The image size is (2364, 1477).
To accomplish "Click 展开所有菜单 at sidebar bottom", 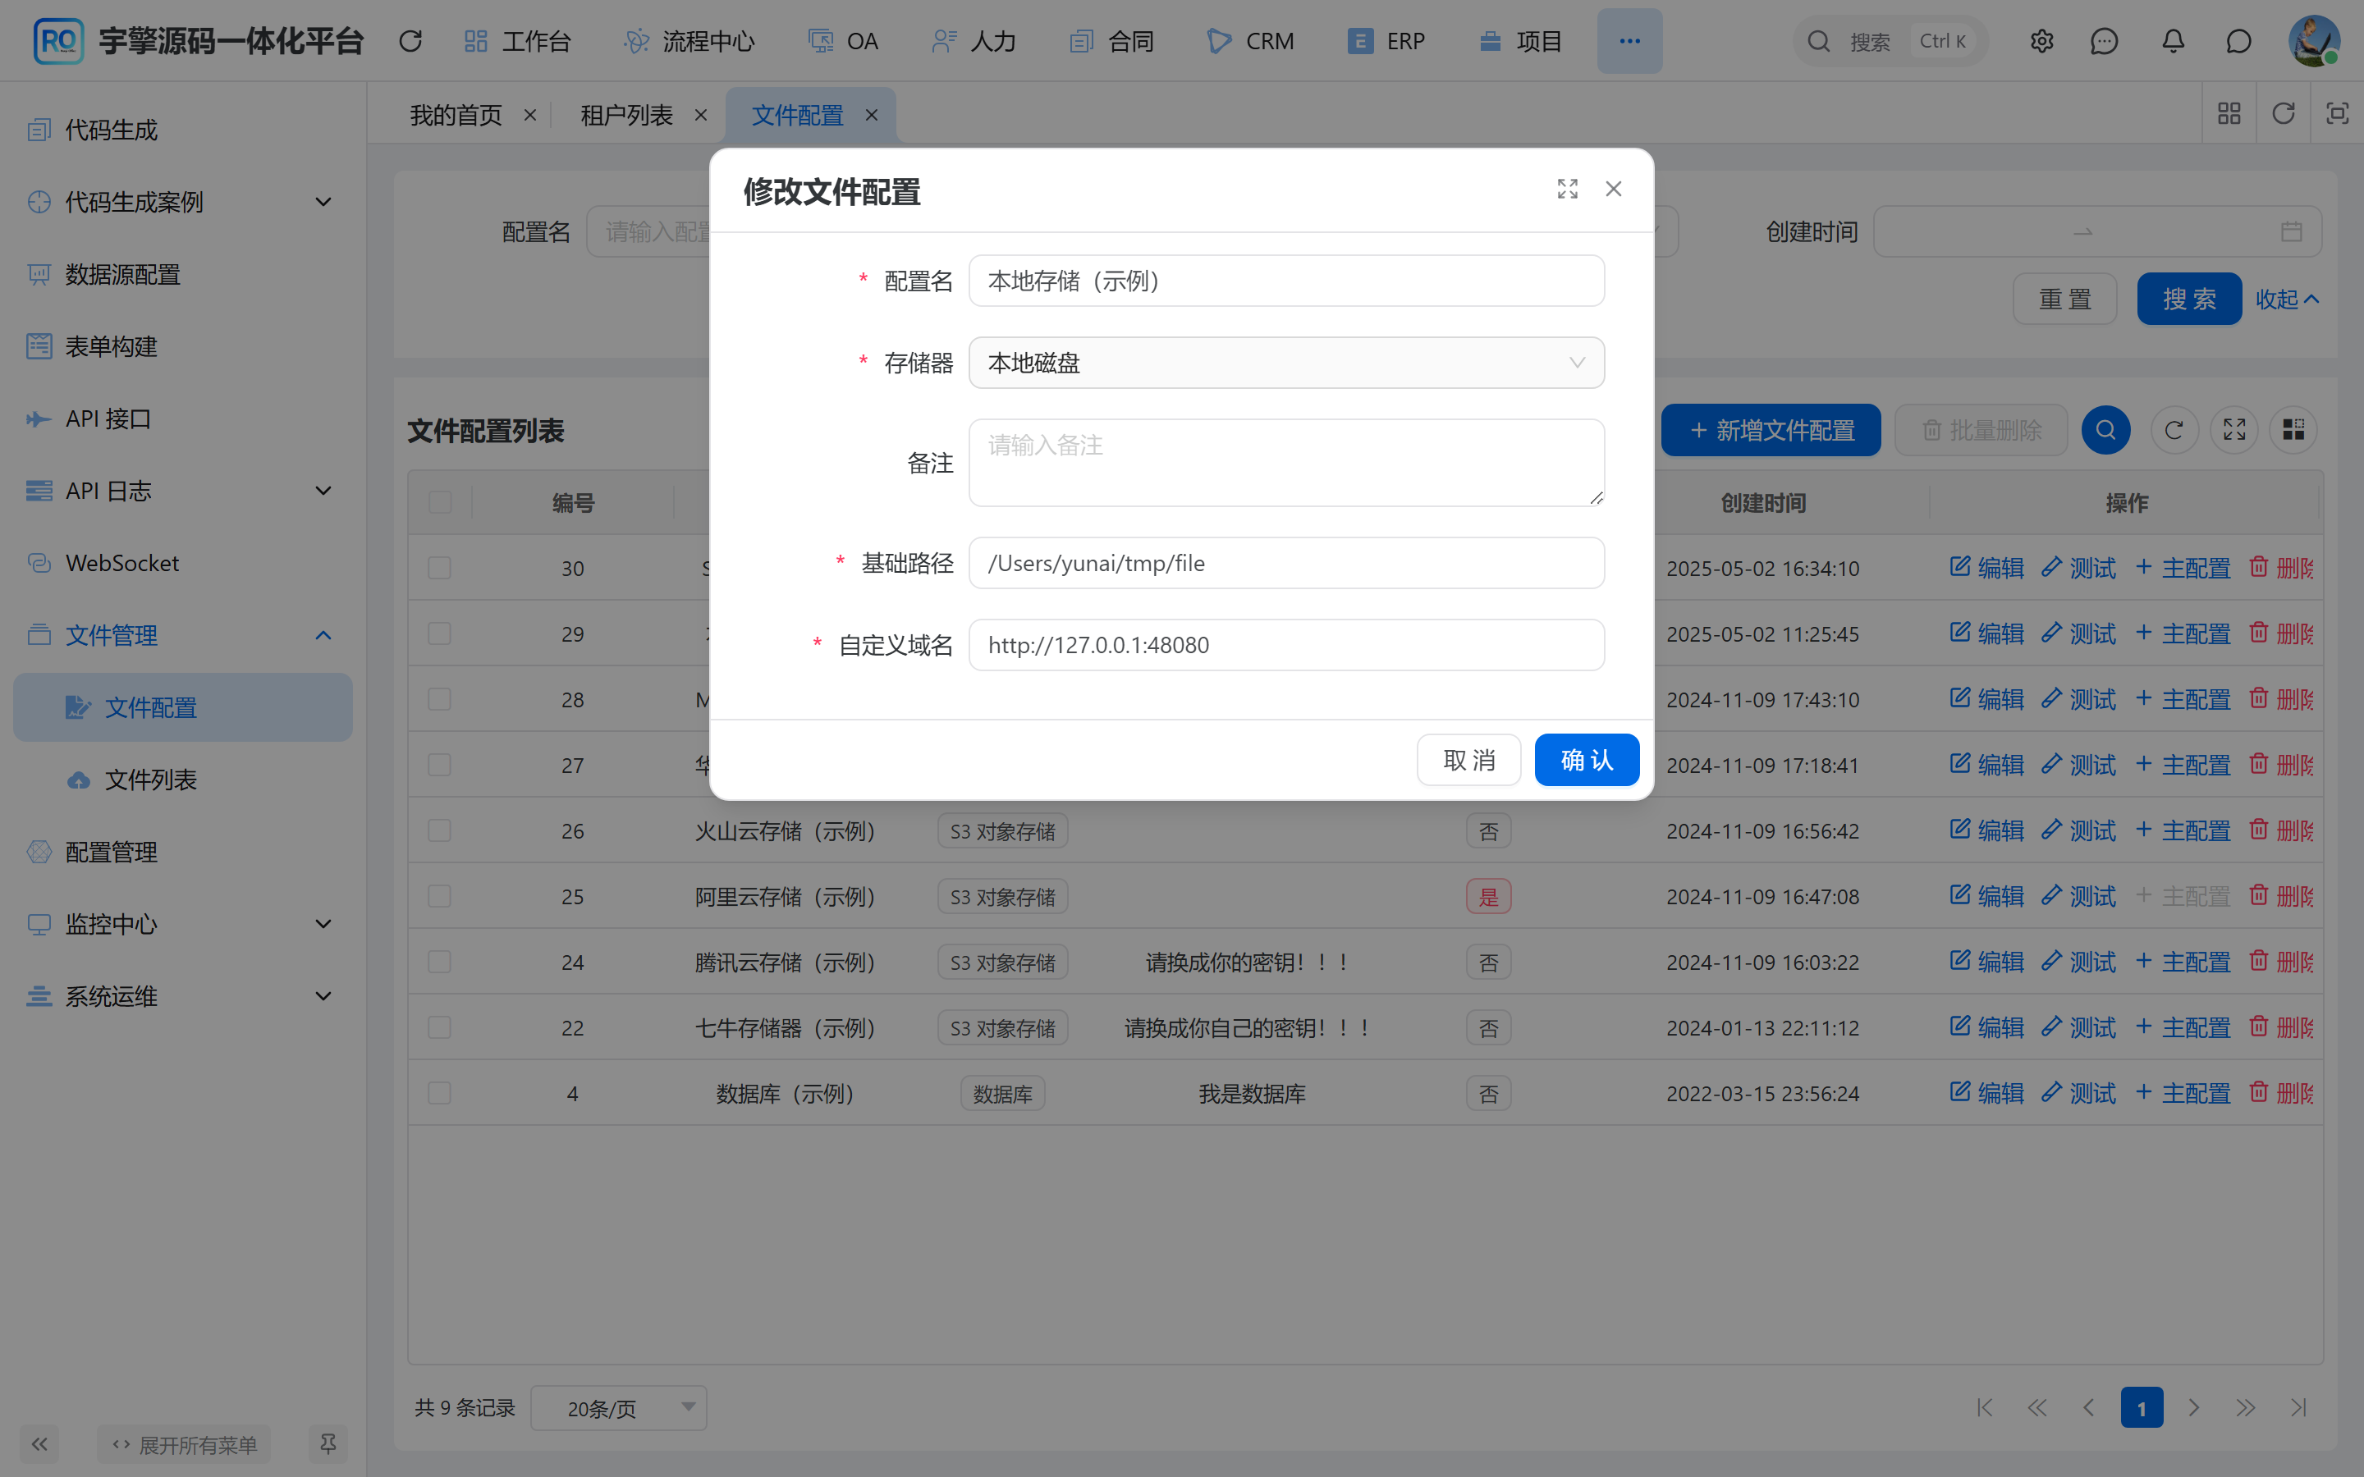I will (185, 1444).
